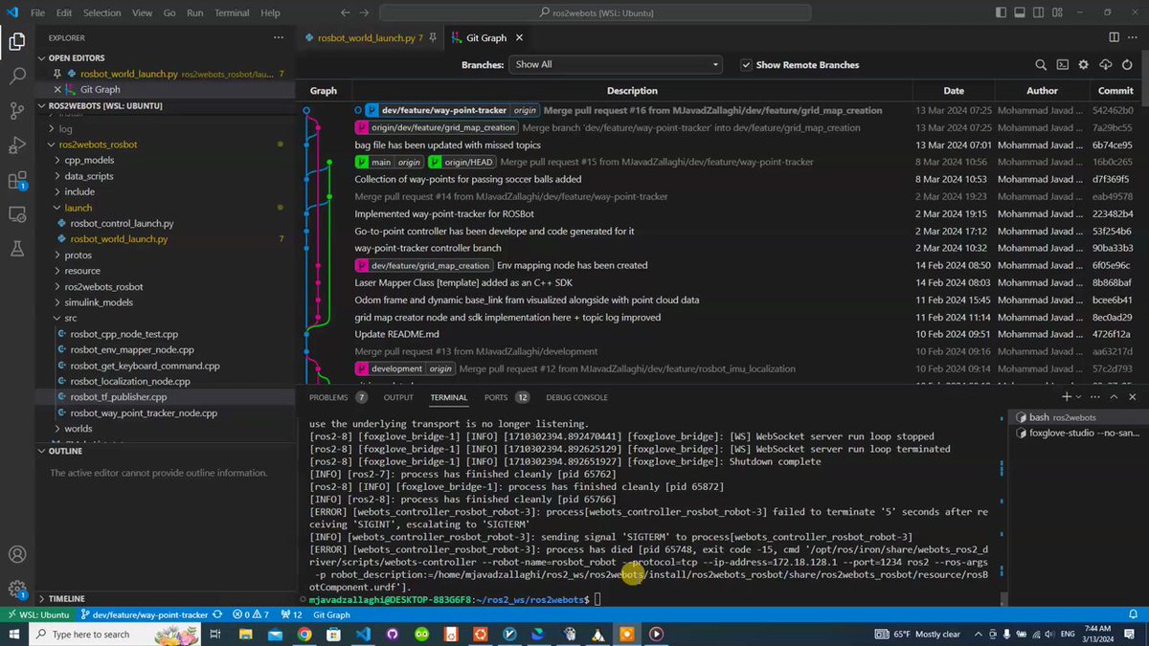Open the Testing flask view
The image size is (1149, 646).
(17, 249)
